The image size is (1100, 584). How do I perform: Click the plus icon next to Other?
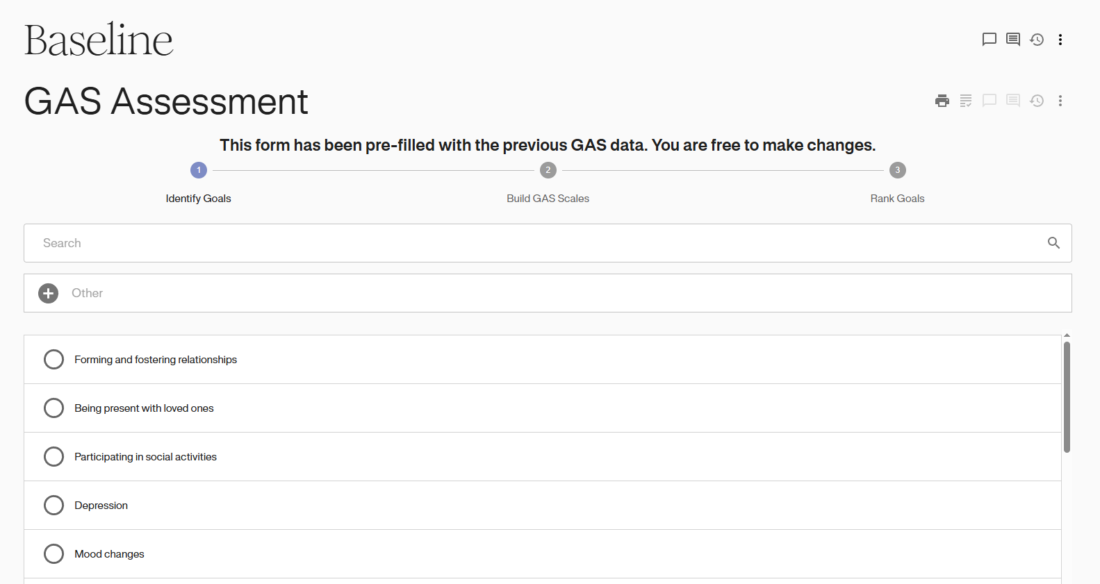pos(49,293)
